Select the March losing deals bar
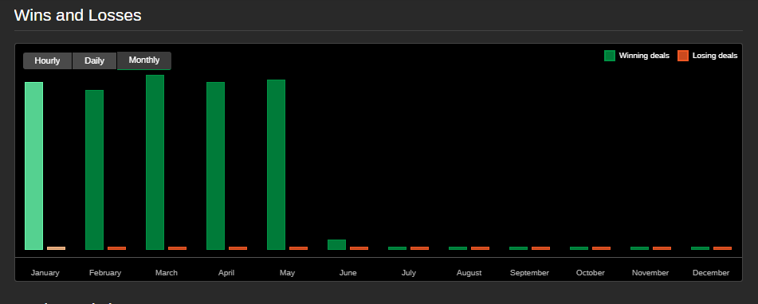The image size is (758, 304). coord(178,248)
